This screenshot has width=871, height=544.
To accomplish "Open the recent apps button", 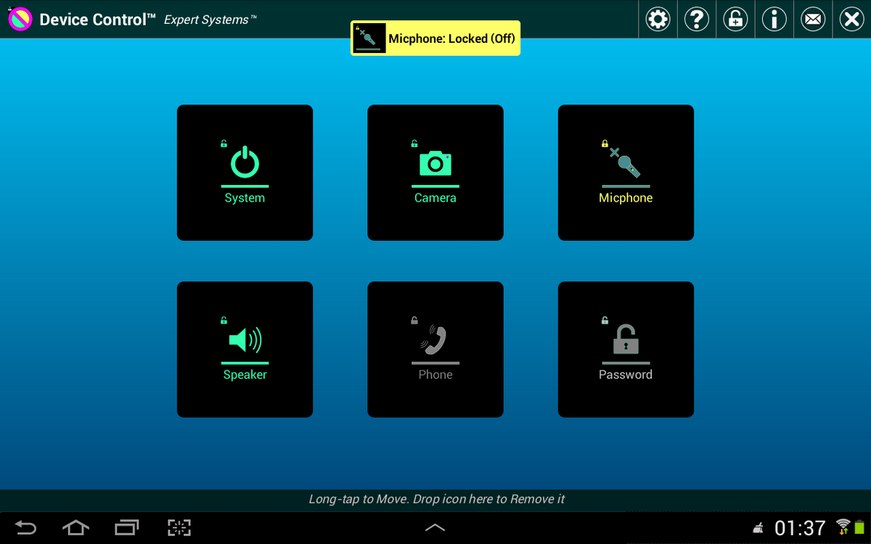I will (126, 528).
